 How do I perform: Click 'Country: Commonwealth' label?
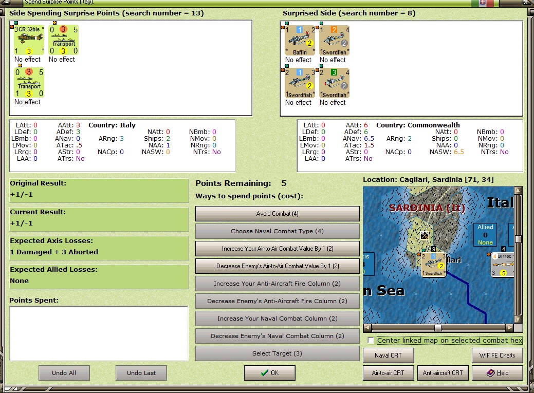click(418, 125)
